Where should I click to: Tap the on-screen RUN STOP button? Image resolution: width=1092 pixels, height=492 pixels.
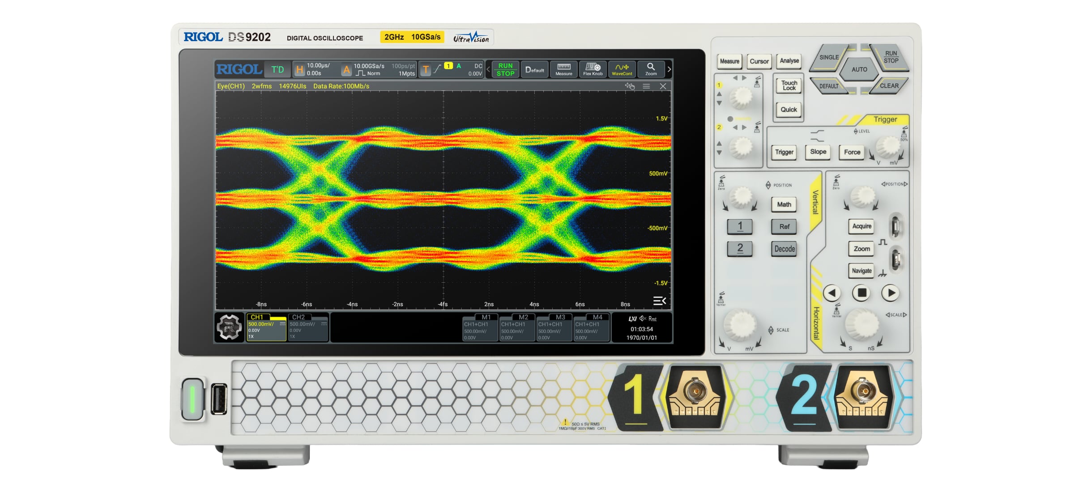coord(505,69)
